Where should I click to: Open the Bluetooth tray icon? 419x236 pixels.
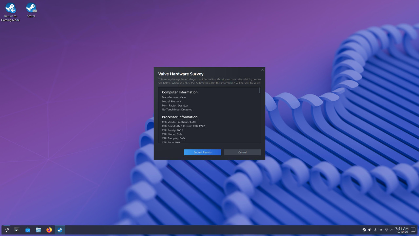click(375, 230)
